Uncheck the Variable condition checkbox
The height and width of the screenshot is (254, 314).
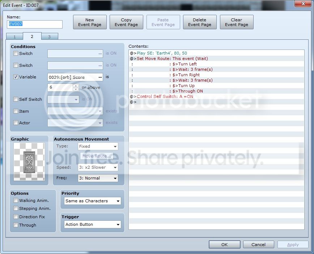16,77
